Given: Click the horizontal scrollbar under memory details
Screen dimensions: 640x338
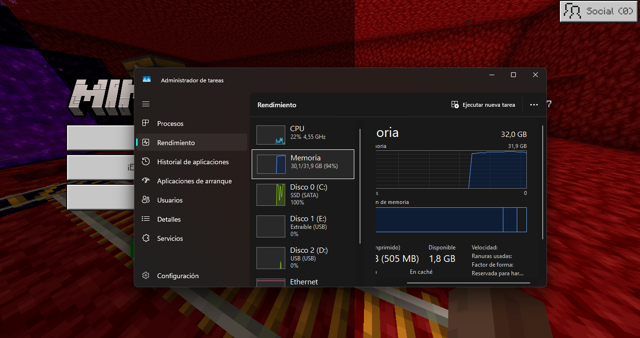Looking at the screenshot, I should pyautogui.click(x=468, y=283).
